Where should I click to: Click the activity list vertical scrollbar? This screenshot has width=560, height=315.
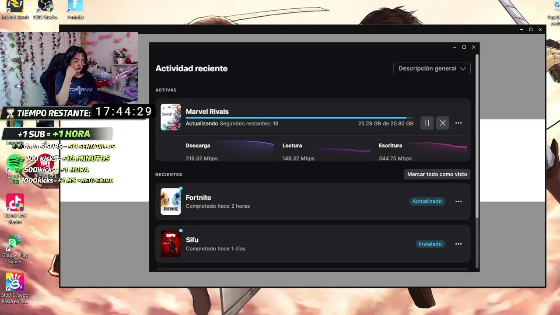477,136
